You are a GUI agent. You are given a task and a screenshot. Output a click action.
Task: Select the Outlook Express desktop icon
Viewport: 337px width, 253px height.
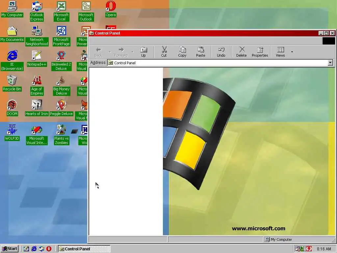[x=37, y=11]
